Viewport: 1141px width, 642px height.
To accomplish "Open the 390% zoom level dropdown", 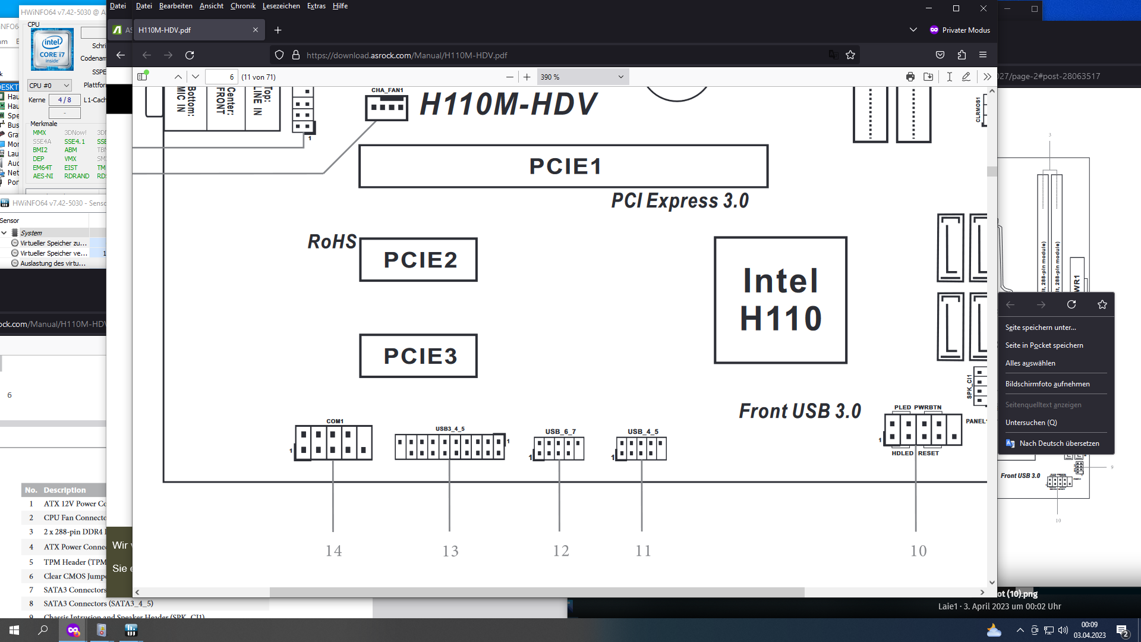I will click(581, 76).
